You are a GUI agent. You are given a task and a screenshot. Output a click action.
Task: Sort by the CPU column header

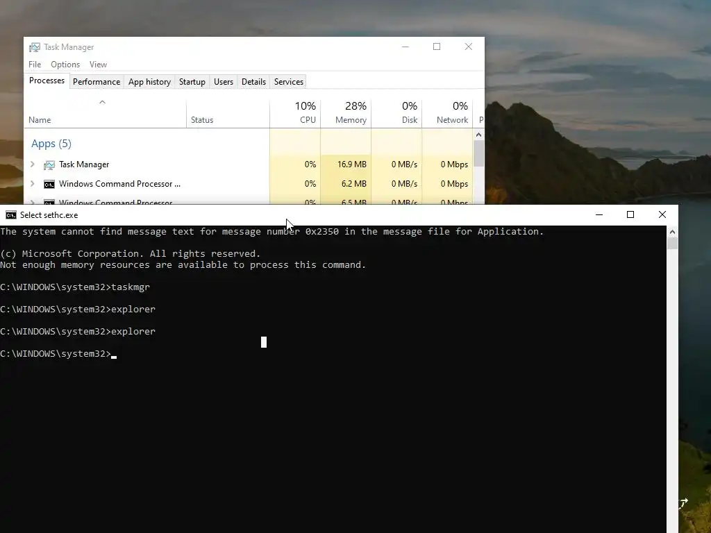[x=294, y=113]
